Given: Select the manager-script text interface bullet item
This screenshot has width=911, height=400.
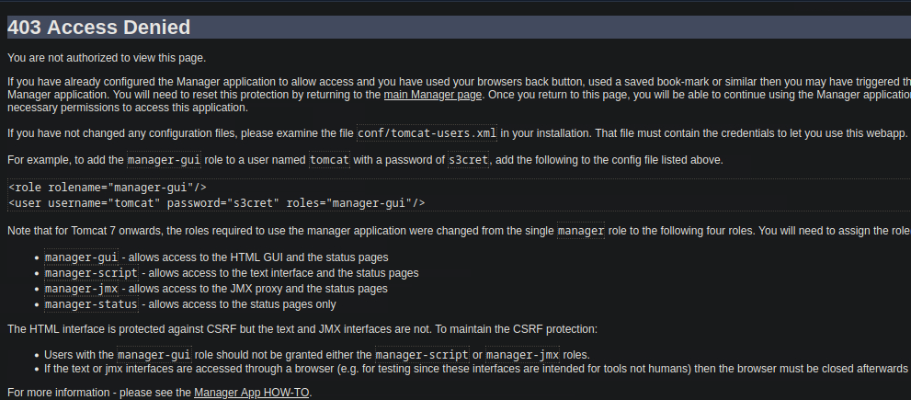Looking at the screenshot, I should [232, 273].
